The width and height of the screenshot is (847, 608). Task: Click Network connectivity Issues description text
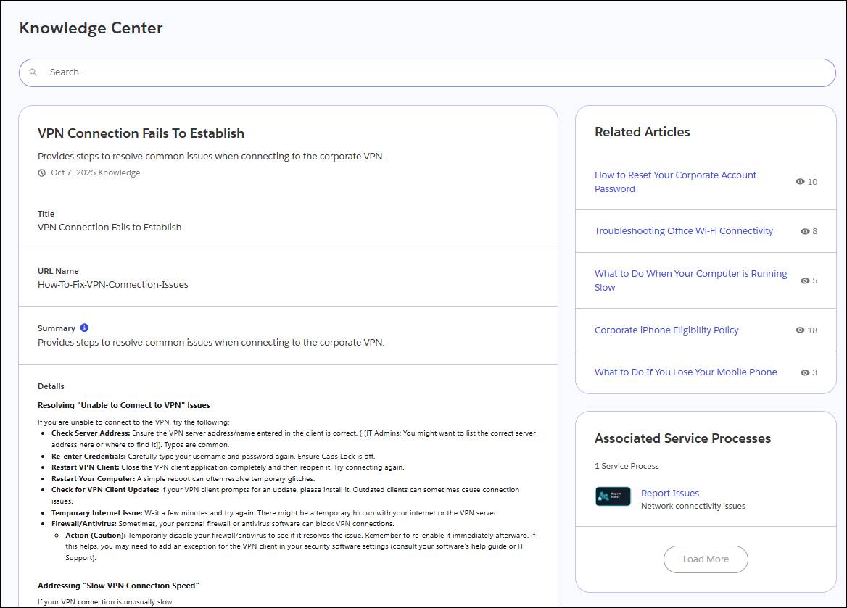pos(693,506)
